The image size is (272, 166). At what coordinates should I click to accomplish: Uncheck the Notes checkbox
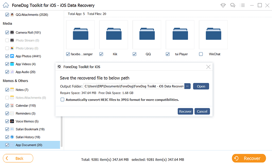pyautogui.click(x=7, y=90)
